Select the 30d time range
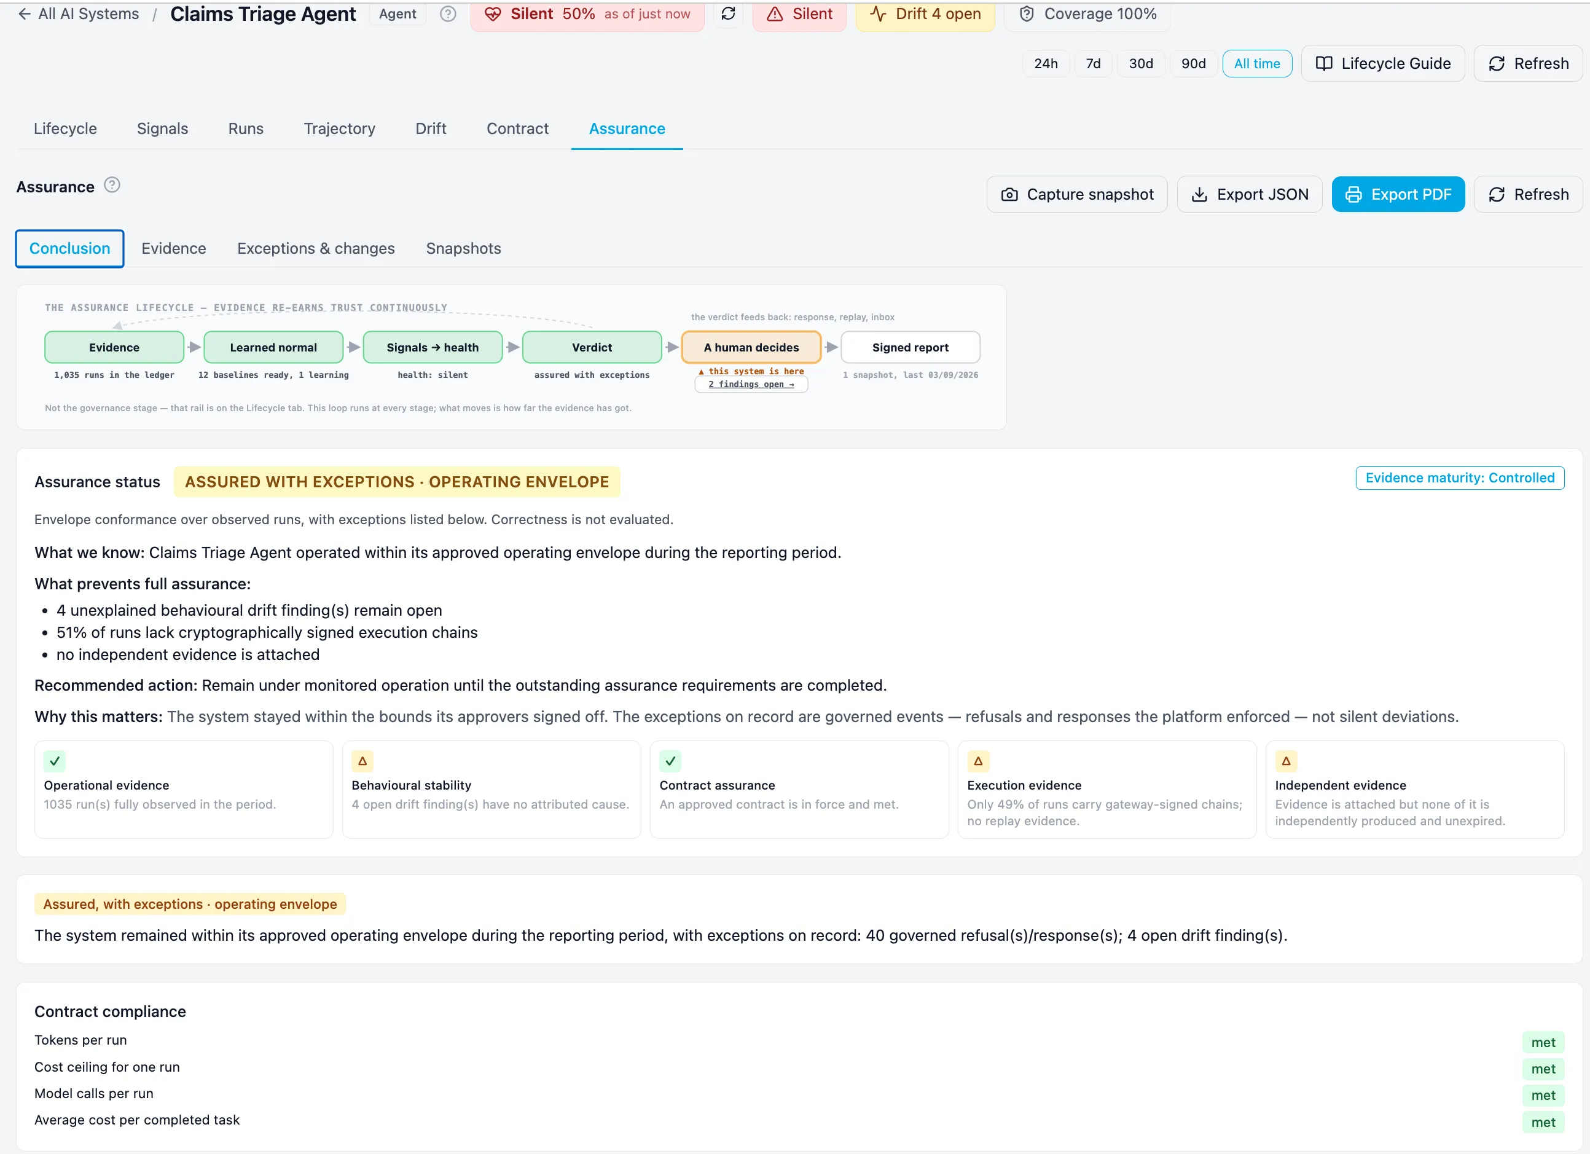 coord(1141,64)
